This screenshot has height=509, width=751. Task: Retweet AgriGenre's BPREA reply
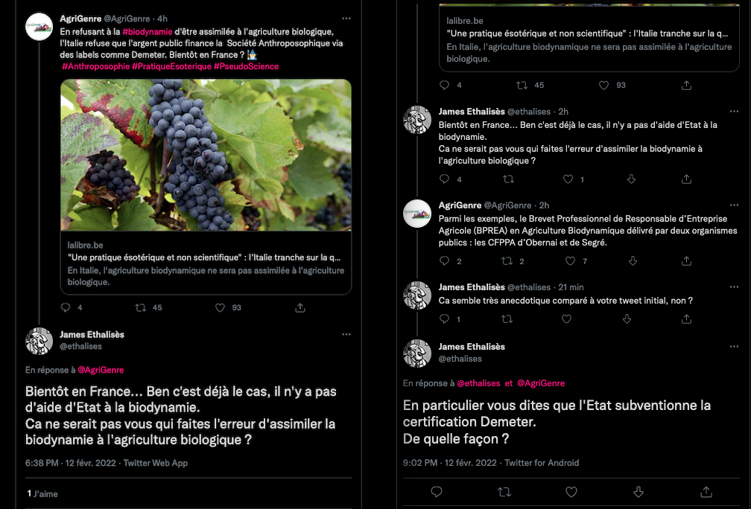click(x=508, y=261)
